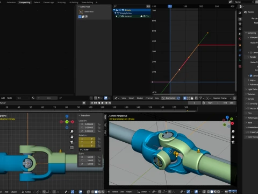Enable the Denoise checkbox under Render
The image size is (258, 194).
(251, 75)
